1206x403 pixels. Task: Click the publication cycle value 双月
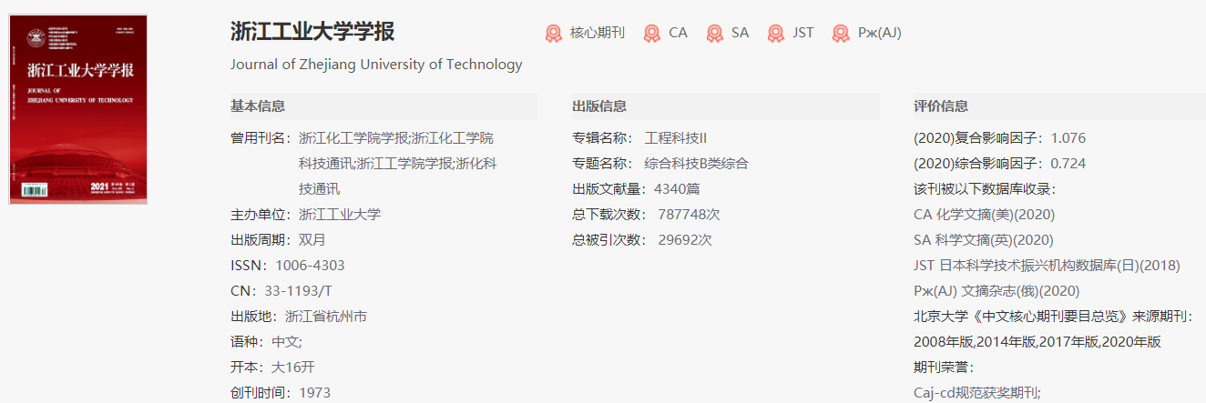[x=312, y=240]
